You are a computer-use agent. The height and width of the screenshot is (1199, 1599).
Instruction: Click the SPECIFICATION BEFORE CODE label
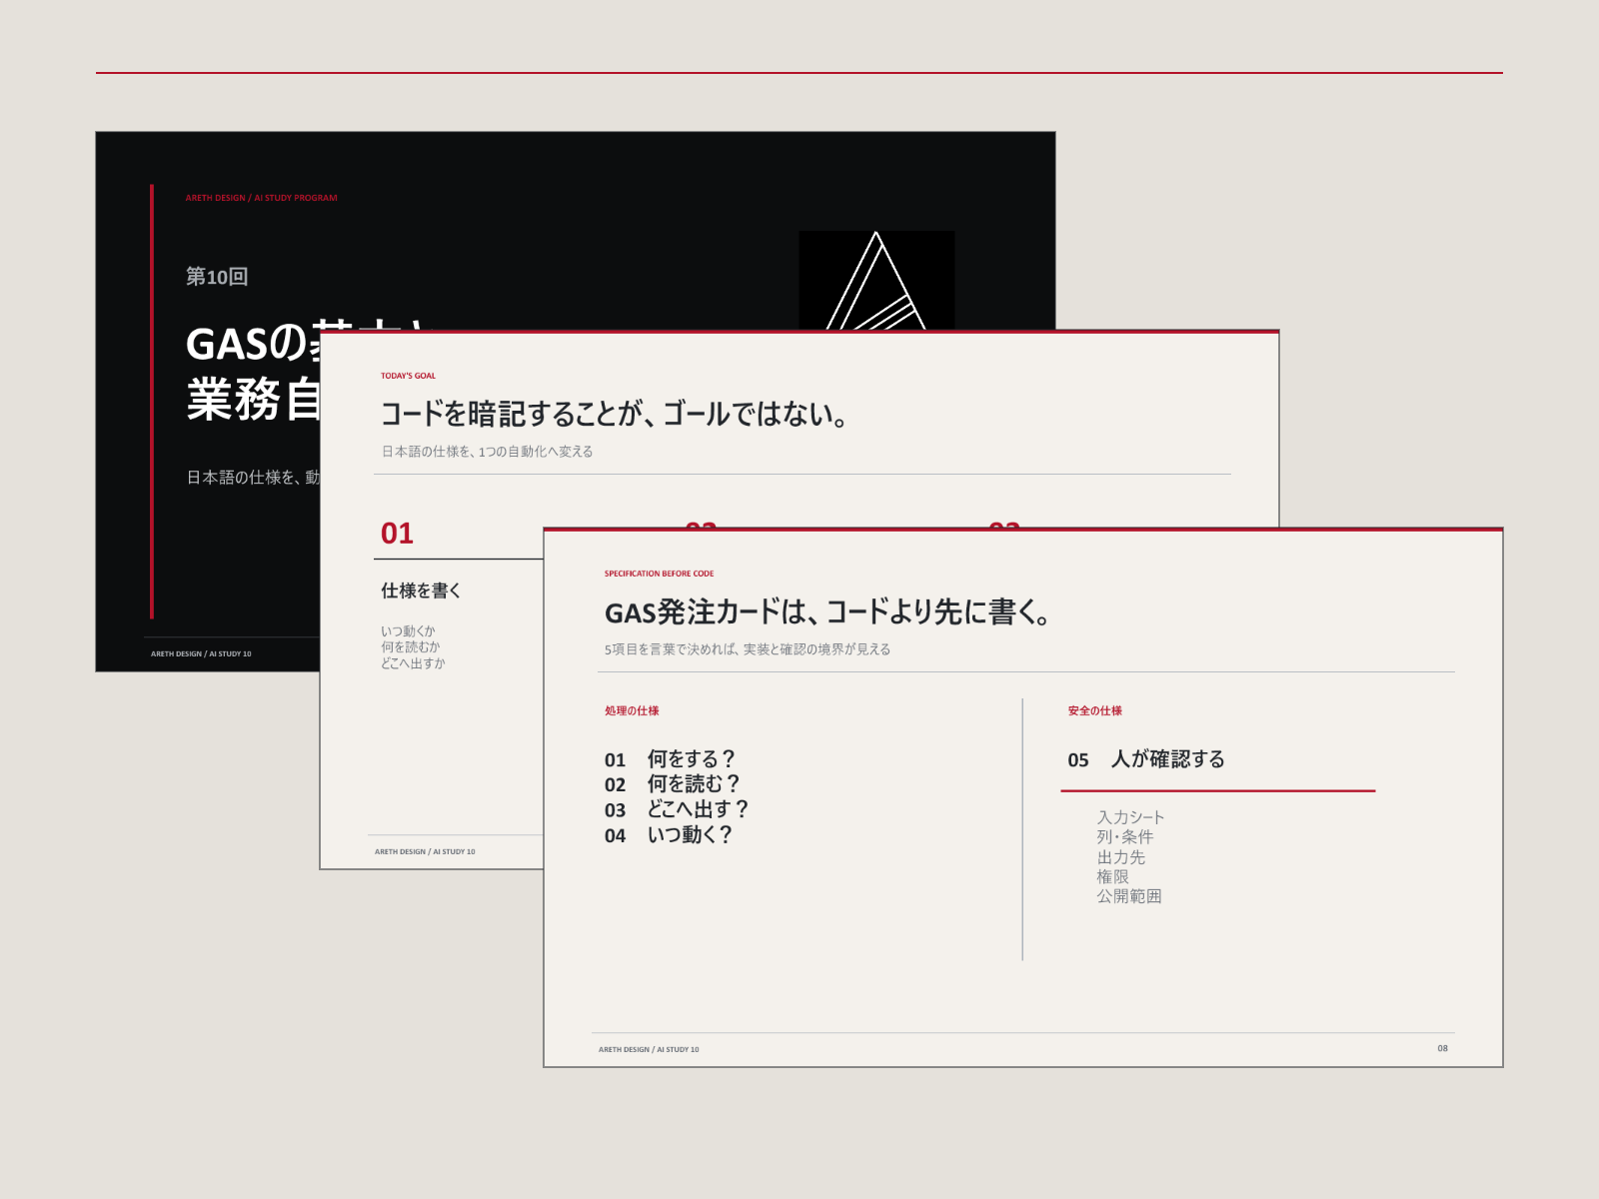[660, 574]
